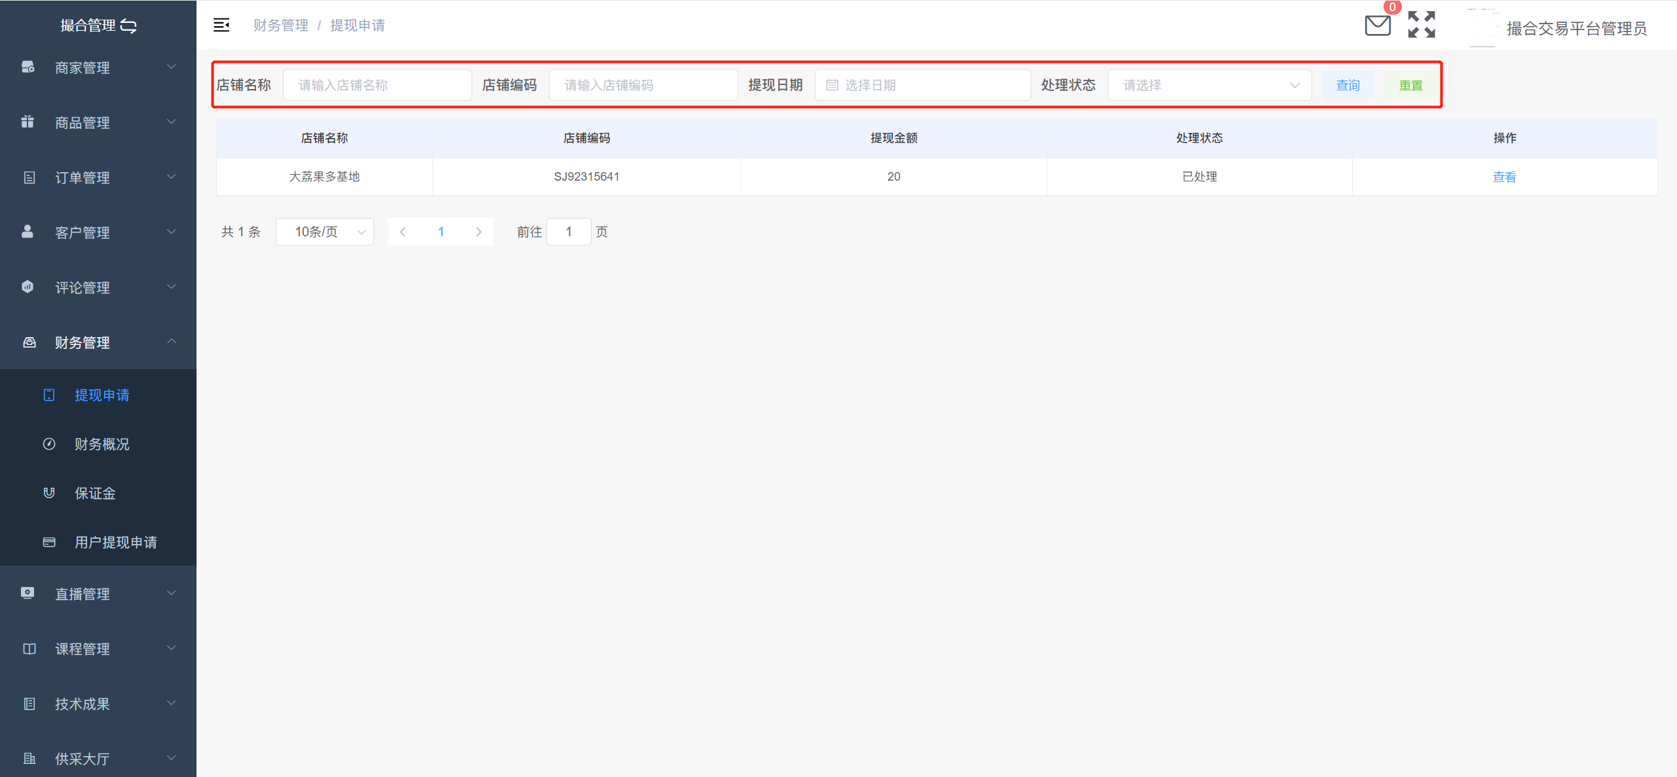Click the 撮合交易平台管理员 user name
The width and height of the screenshot is (1677, 777).
(1576, 28)
